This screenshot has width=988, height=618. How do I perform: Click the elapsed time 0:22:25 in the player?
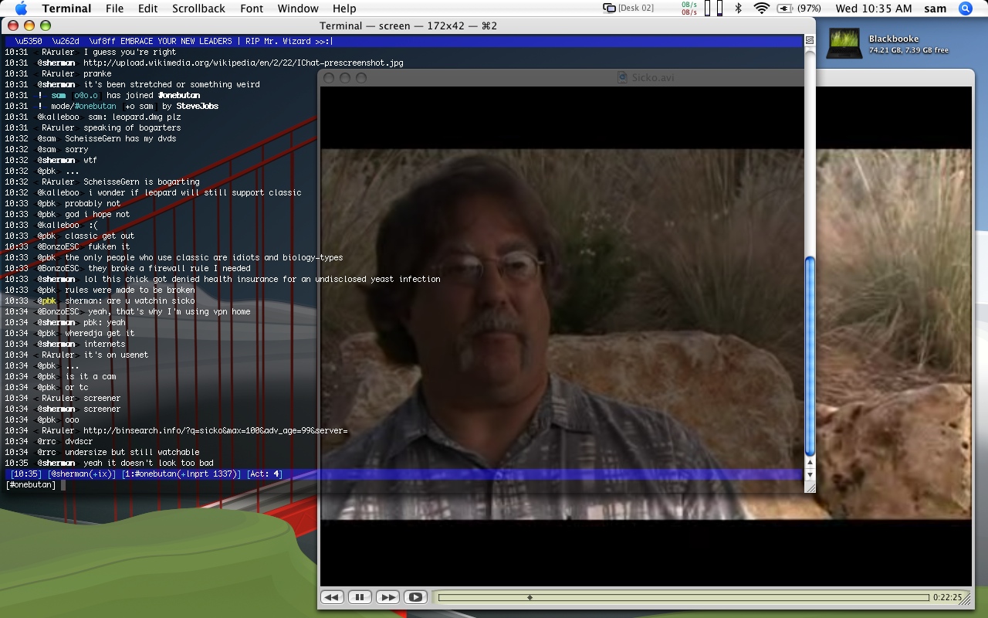(947, 597)
